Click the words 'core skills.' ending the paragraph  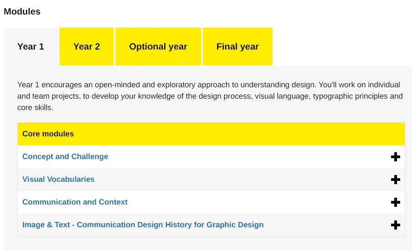click(x=35, y=108)
